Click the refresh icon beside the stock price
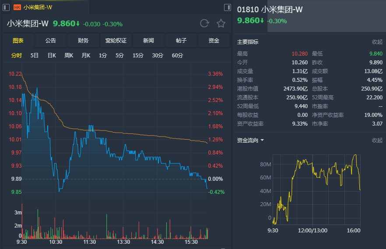This screenshot has width=386, height=249. click(x=204, y=24)
